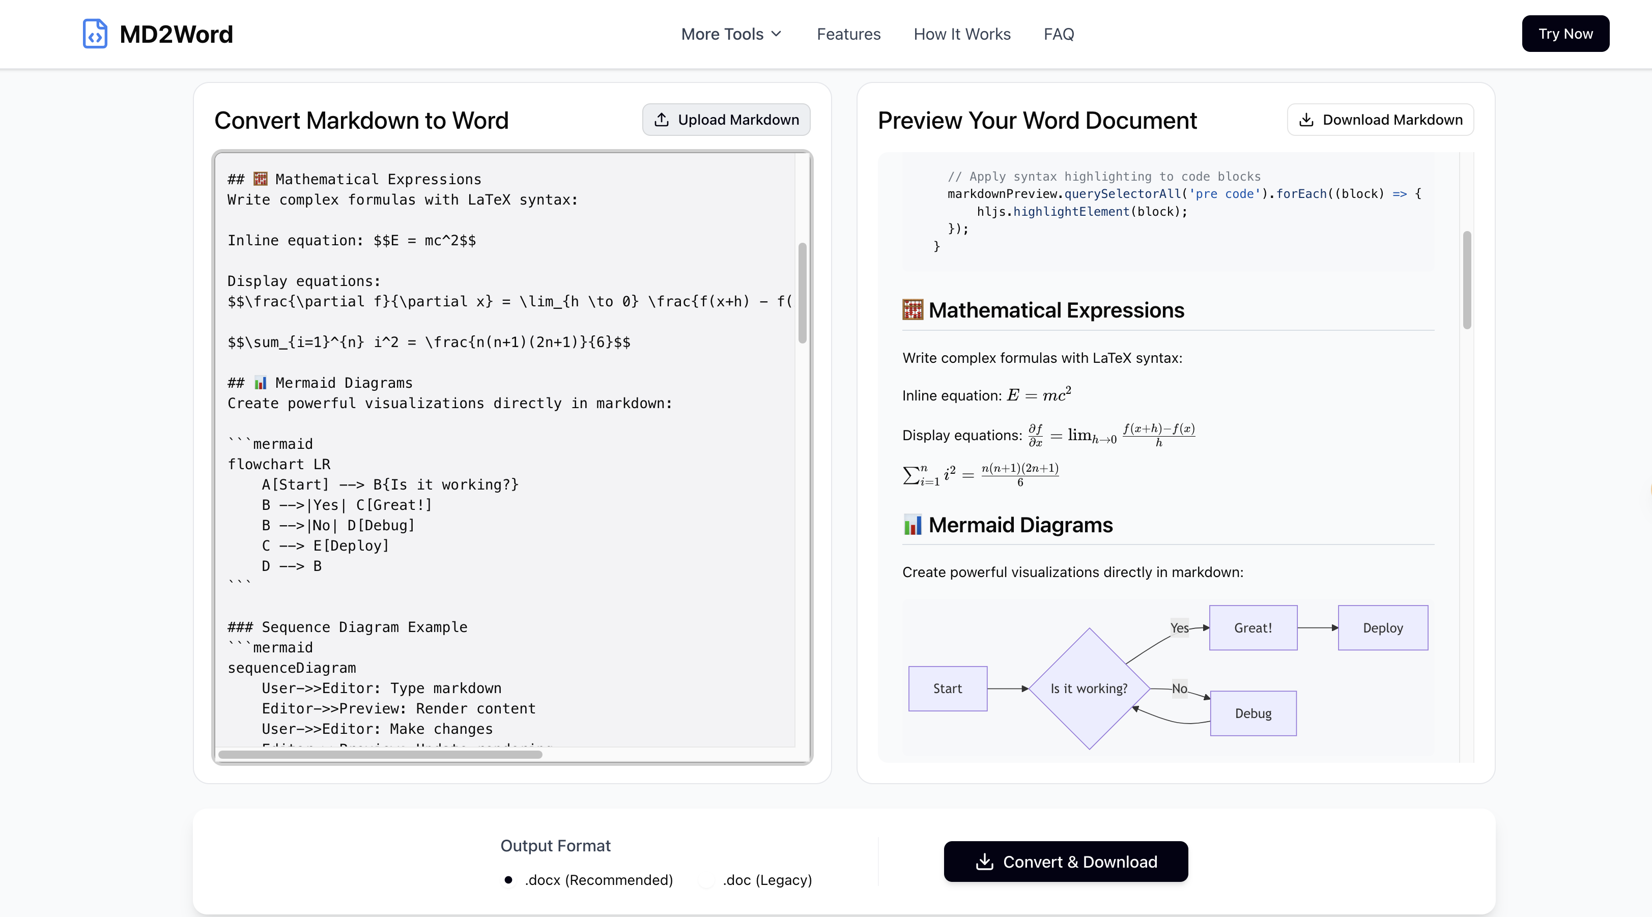Click the preview pane vertical scrollbar
1652x917 pixels.
(1467, 280)
